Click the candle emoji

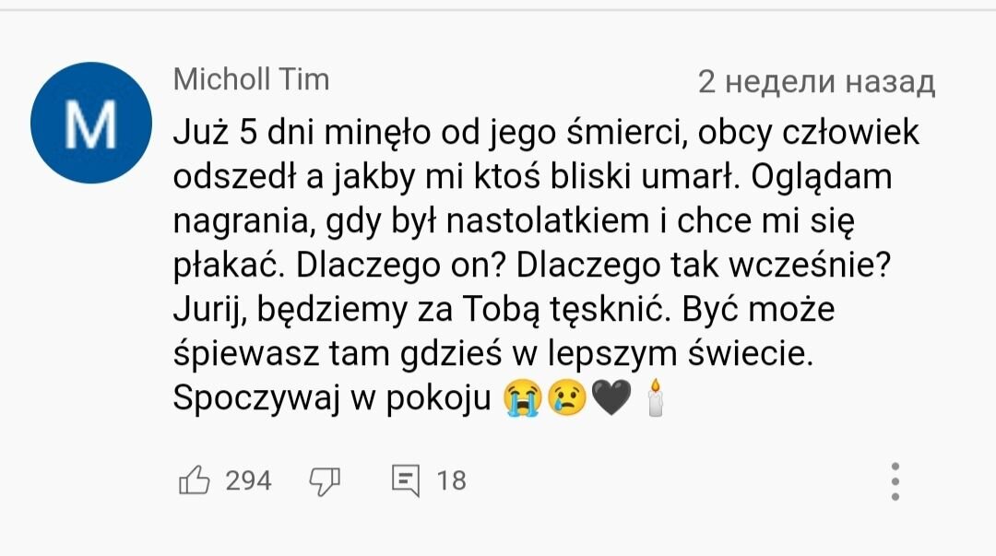click(x=655, y=397)
